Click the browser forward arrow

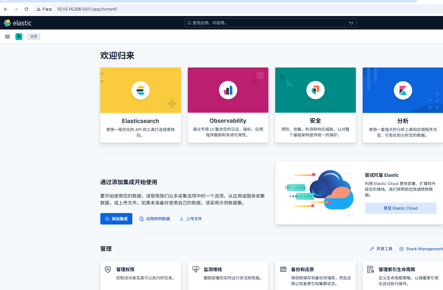(x=16, y=9)
